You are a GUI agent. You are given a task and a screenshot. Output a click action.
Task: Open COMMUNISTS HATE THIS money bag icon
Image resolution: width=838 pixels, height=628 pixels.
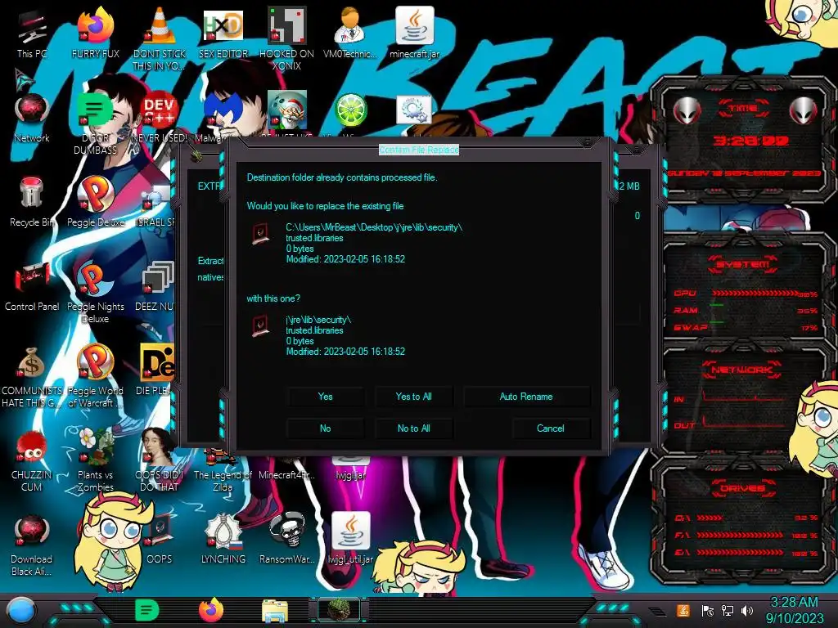32,377
